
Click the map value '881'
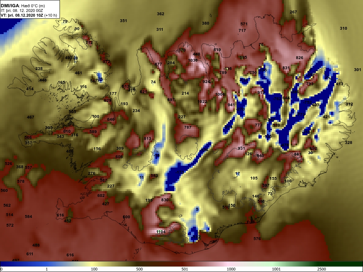pyautogui.click(x=298, y=154)
